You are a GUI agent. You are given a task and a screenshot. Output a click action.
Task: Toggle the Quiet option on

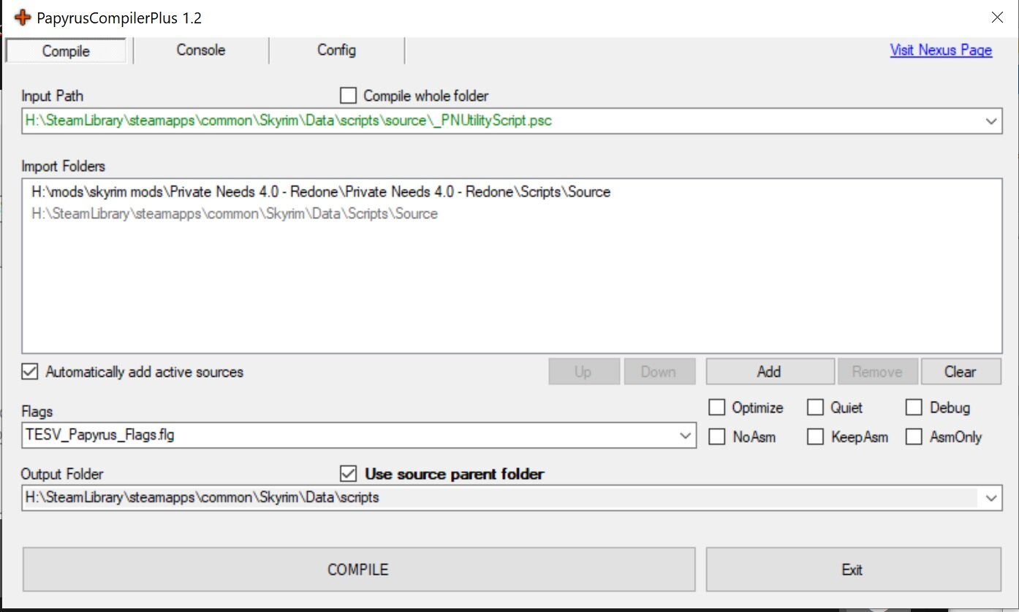[x=814, y=407]
